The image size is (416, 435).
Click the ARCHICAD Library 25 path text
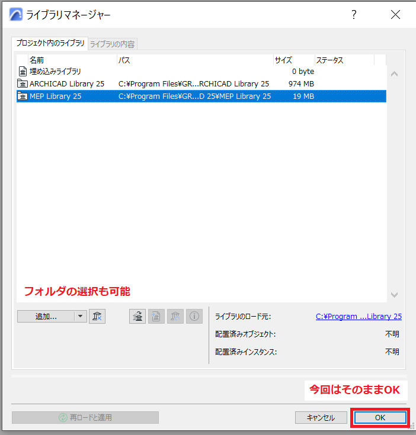194,84
